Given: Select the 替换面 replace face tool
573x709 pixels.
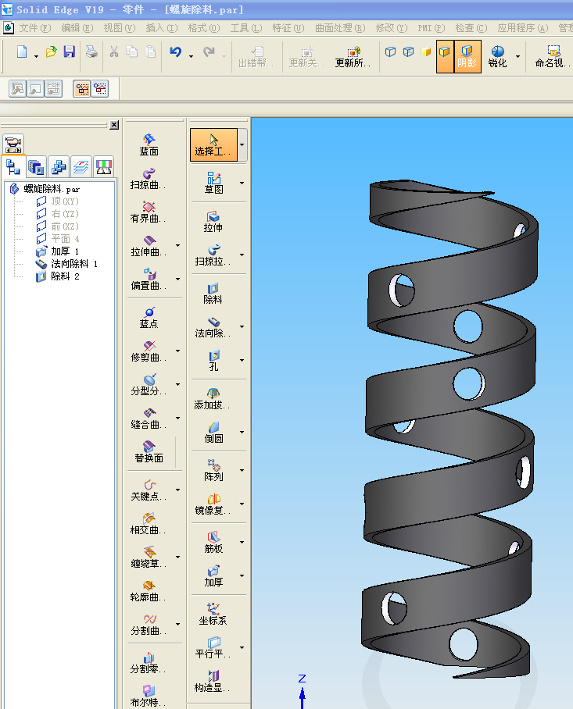Looking at the screenshot, I should 149,452.
